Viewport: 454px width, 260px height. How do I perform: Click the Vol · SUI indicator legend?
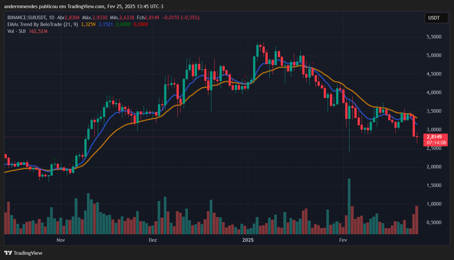point(17,31)
